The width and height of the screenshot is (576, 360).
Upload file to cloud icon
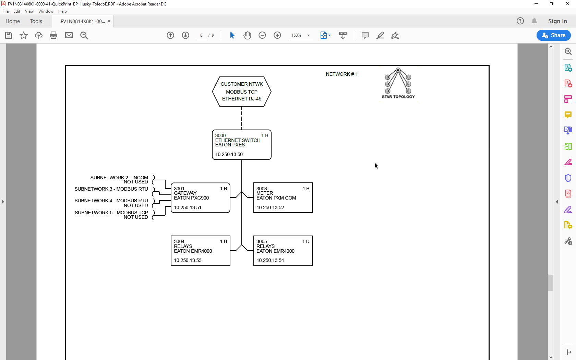(x=39, y=35)
